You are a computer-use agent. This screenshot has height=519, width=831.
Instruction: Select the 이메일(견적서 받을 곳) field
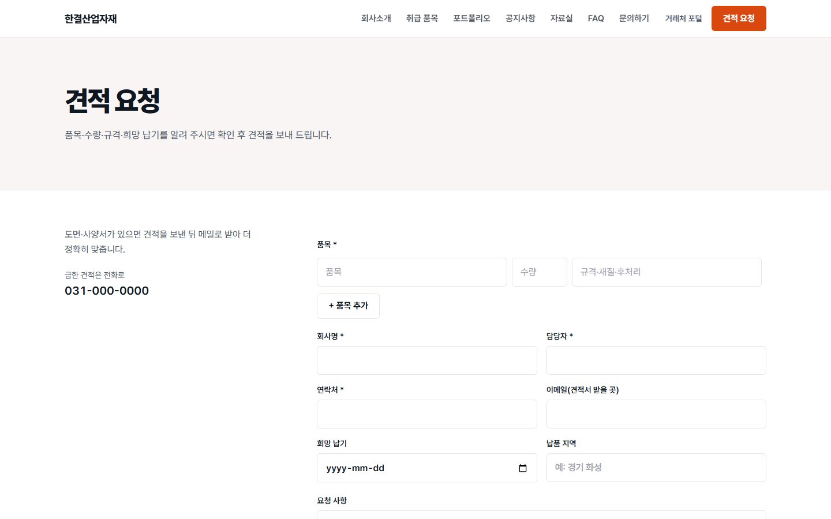pos(656,414)
